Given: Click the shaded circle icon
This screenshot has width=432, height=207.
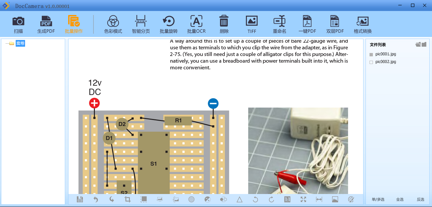Looking at the screenshot, I should coord(191,199).
